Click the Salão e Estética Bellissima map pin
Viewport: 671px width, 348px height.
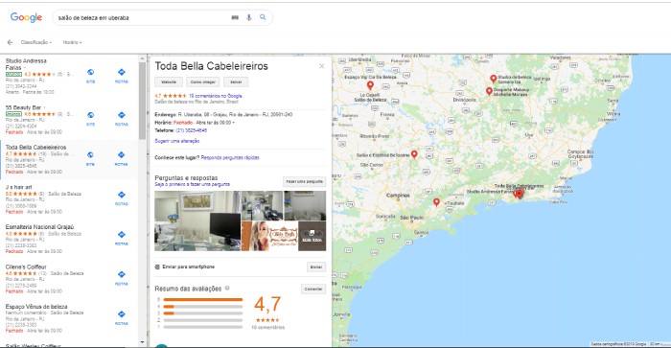pyautogui.click(x=414, y=154)
